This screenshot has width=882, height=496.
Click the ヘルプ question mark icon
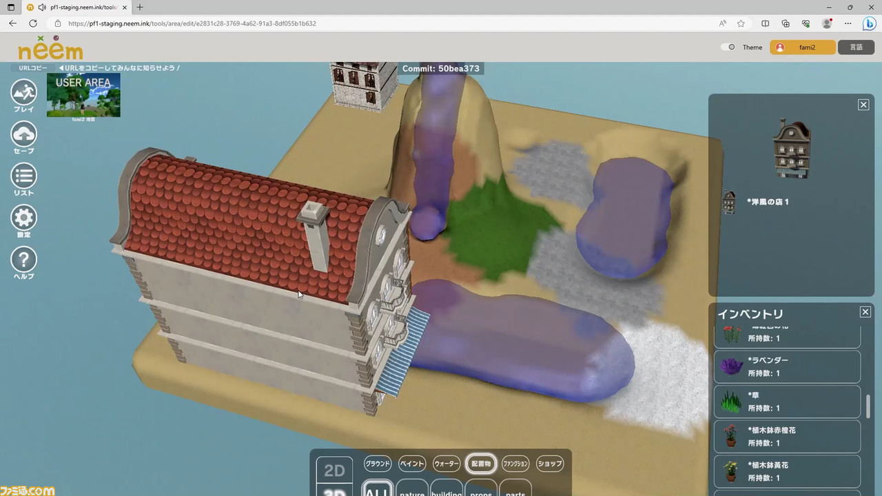23,259
